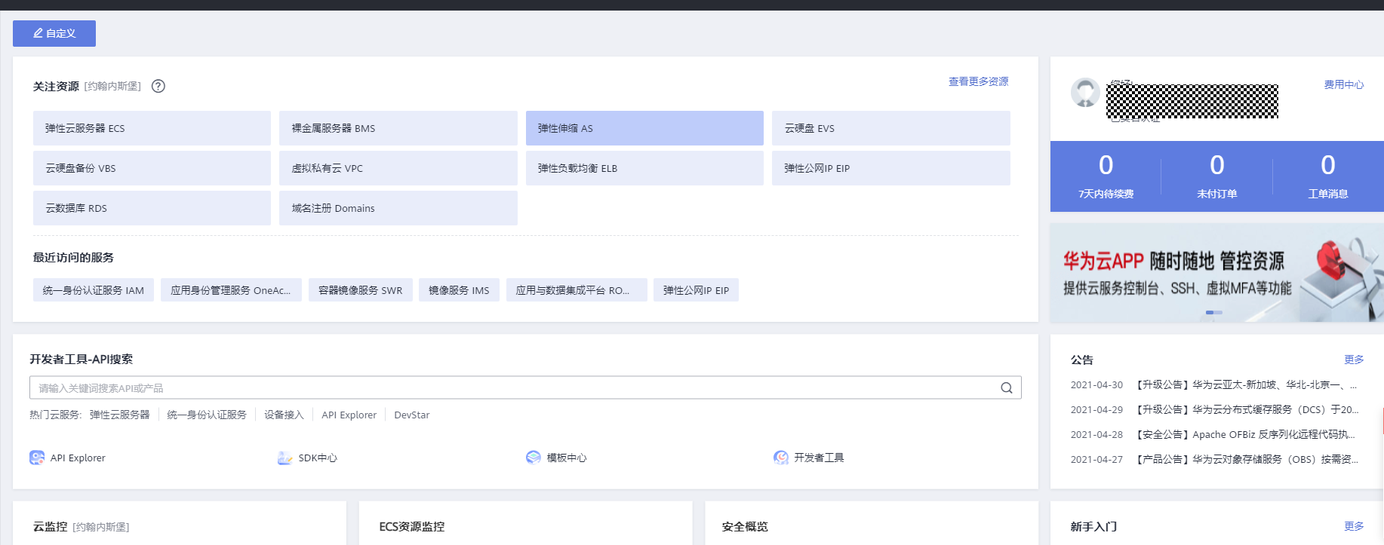Click the 自定义 customize button
Image resolution: width=1384 pixels, height=545 pixels.
[x=54, y=33]
